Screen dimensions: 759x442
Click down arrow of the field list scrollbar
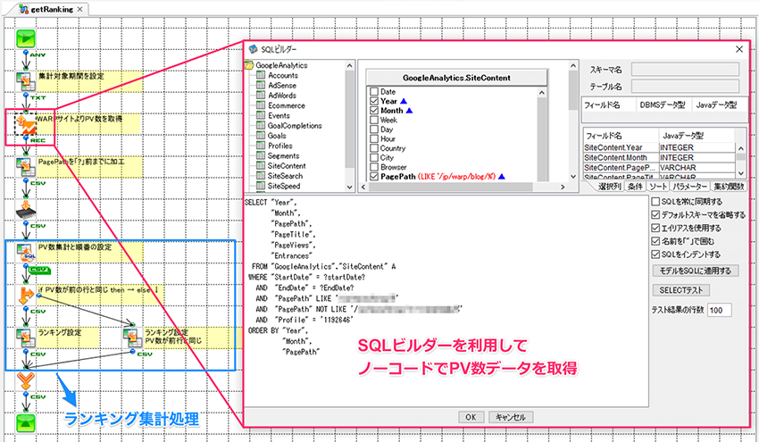pos(740,173)
